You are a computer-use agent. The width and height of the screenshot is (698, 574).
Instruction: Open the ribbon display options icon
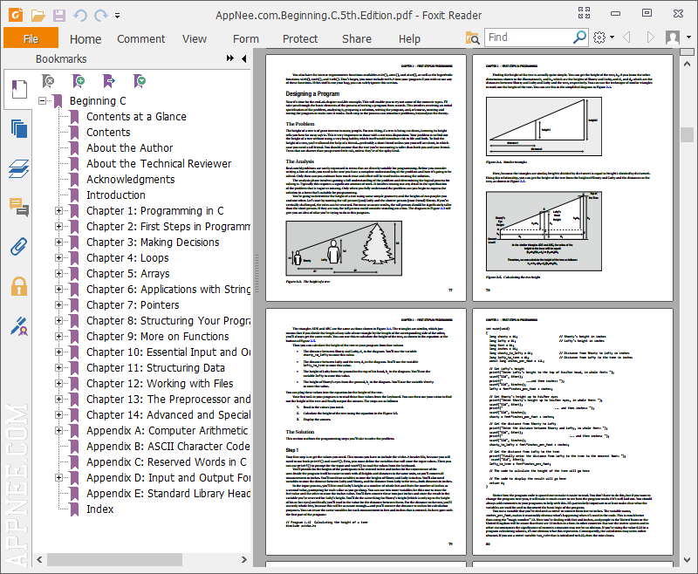point(585,12)
